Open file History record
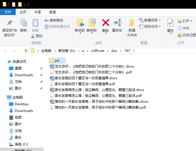This screenshot has width=196, height=151. point(186,35)
